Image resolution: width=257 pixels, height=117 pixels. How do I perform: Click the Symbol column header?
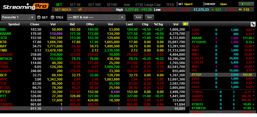[x=14, y=24]
